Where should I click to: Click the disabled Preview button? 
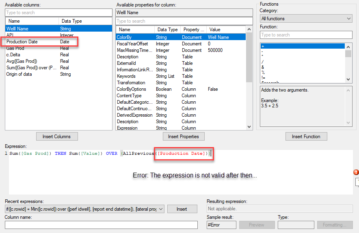[x=257, y=225]
